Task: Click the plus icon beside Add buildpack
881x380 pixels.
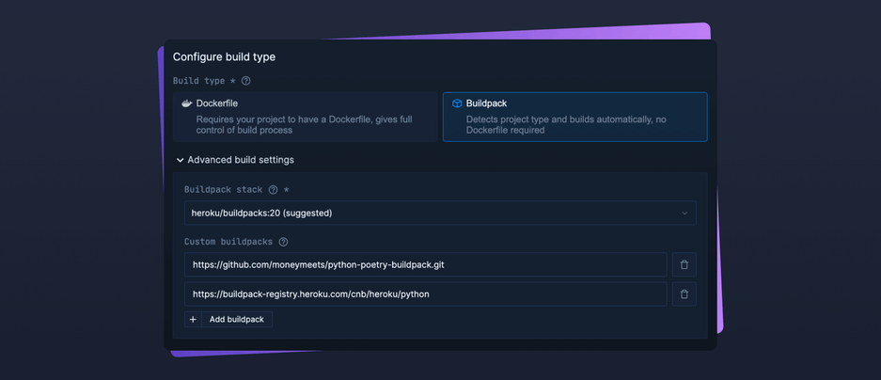Action: tap(193, 319)
